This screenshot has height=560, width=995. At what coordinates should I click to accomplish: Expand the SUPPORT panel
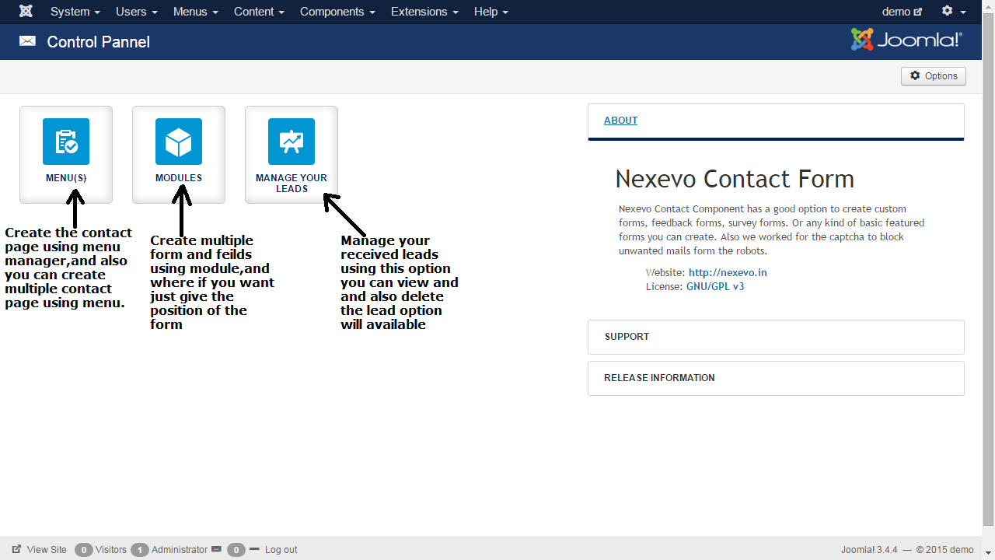click(776, 337)
